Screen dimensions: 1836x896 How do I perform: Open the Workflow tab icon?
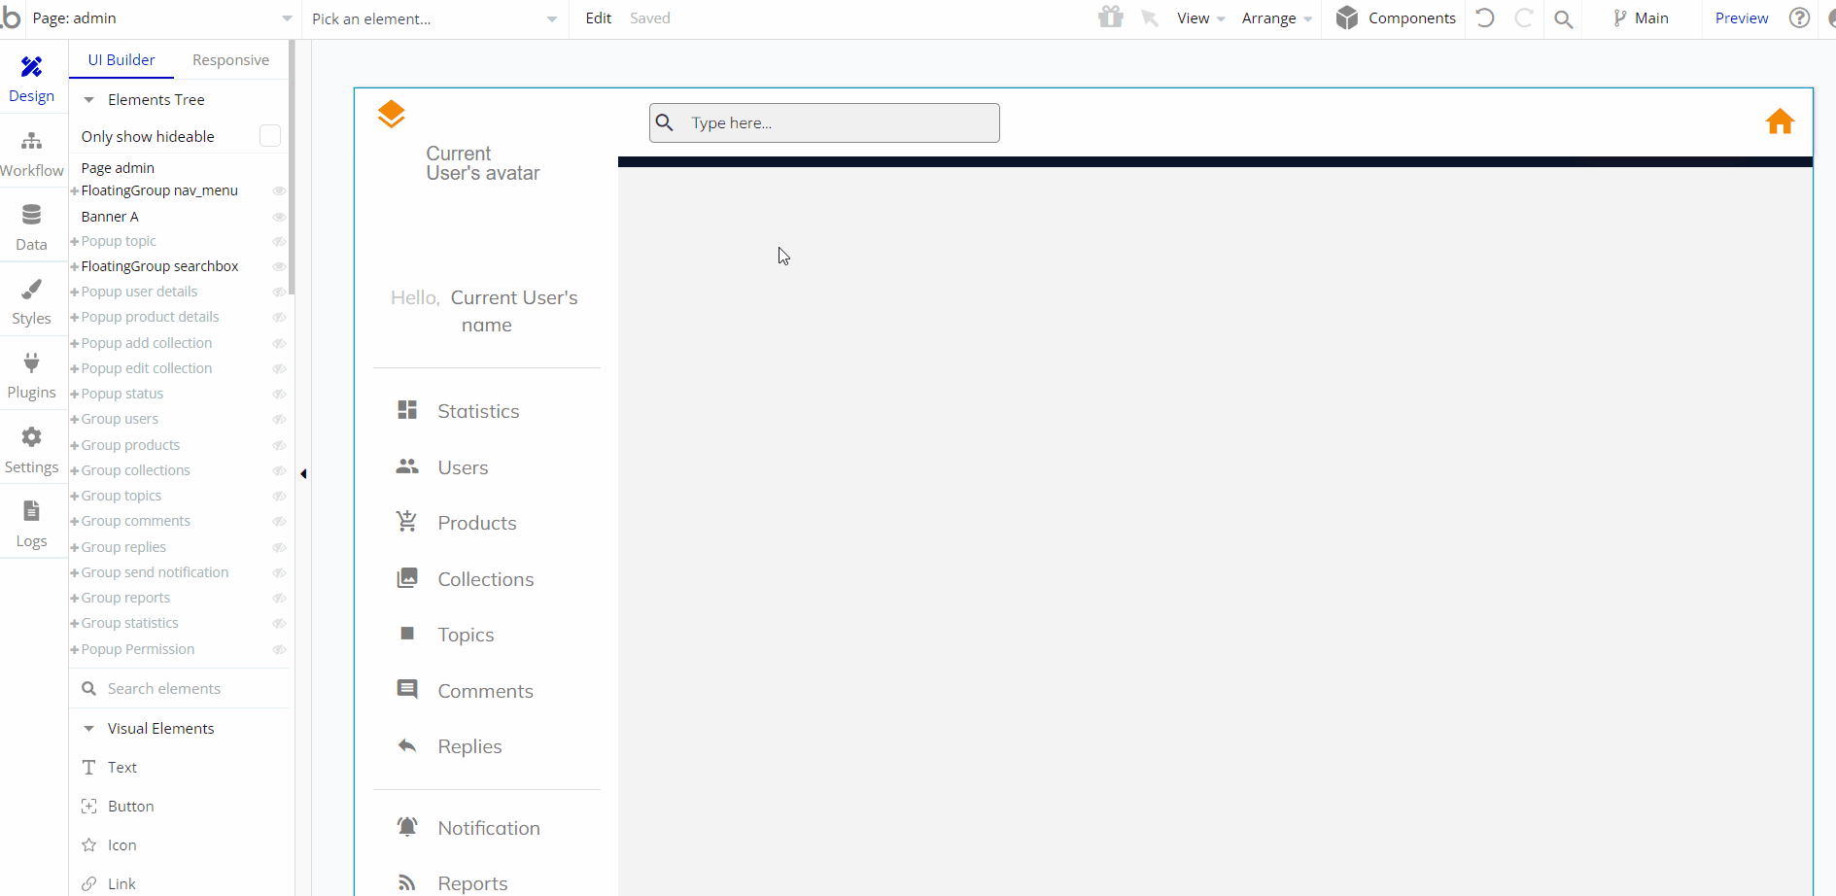31,141
